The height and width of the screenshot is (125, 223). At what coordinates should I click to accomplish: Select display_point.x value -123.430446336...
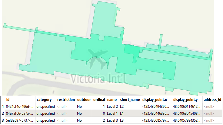coord(156,114)
